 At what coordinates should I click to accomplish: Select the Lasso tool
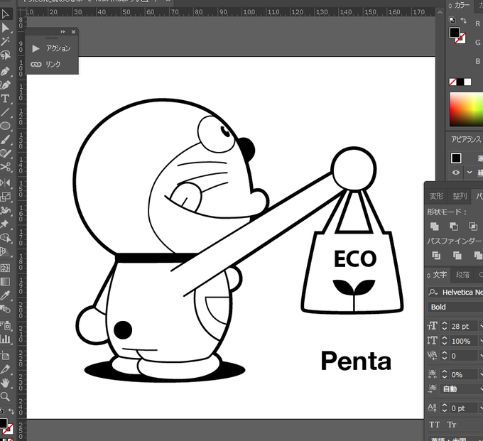pyautogui.click(x=5, y=55)
